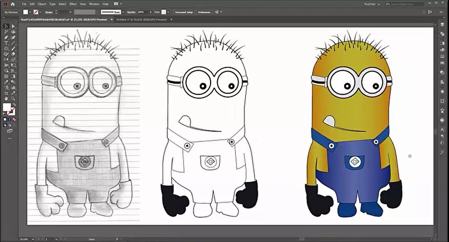Pick the Free Transform tool
Image resolution: width=449 pixels, height=242 pixels.
coord(13,65)
